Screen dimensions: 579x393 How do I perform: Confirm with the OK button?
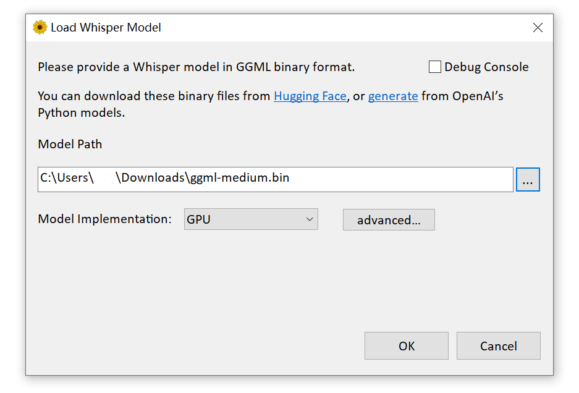tap(406, 346)
